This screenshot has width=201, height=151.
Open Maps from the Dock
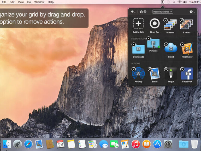(x=93, y=144)
